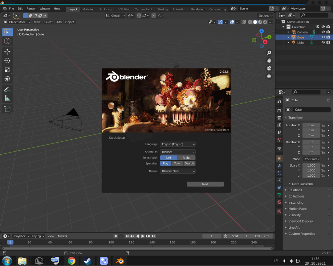Open the Material Properties tab

279,202
